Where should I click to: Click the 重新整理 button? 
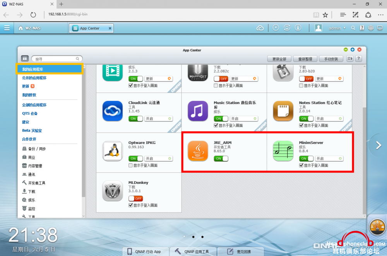tap(305, 59)
